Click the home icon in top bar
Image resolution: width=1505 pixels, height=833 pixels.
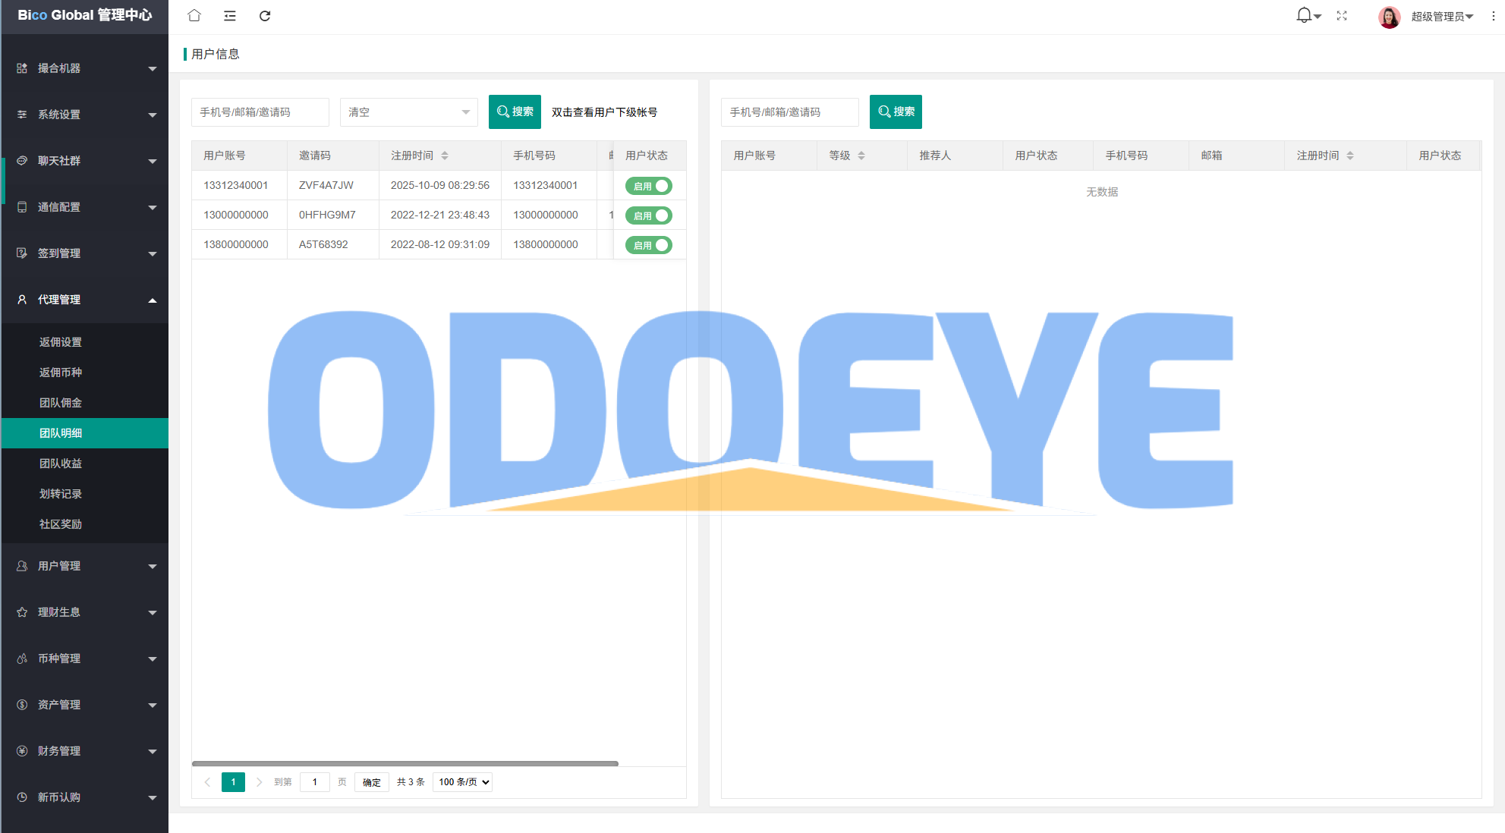[x=194, y=15]
